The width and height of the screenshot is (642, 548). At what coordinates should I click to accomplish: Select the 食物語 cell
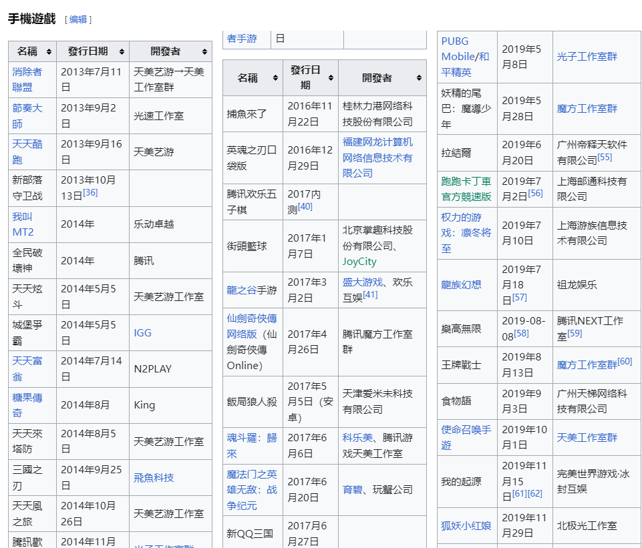point(467,401)
